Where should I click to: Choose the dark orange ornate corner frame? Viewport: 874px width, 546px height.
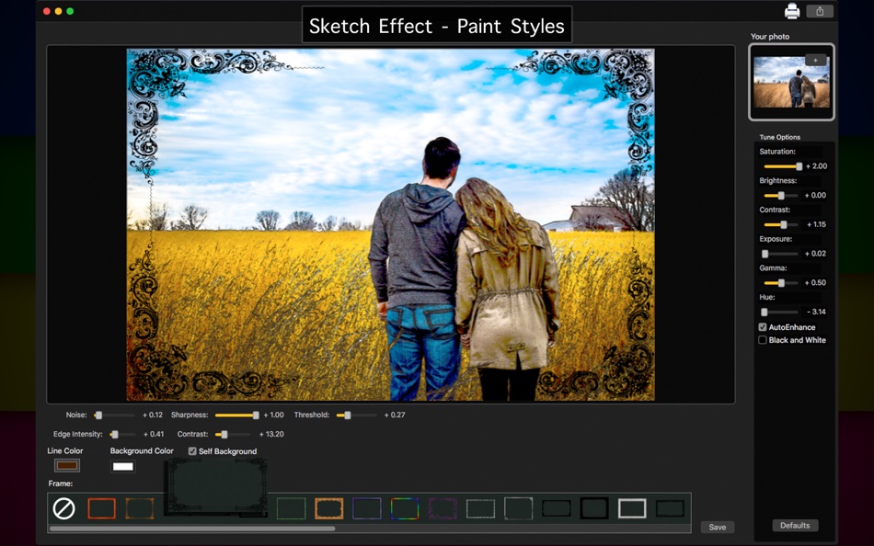point(139,508)
